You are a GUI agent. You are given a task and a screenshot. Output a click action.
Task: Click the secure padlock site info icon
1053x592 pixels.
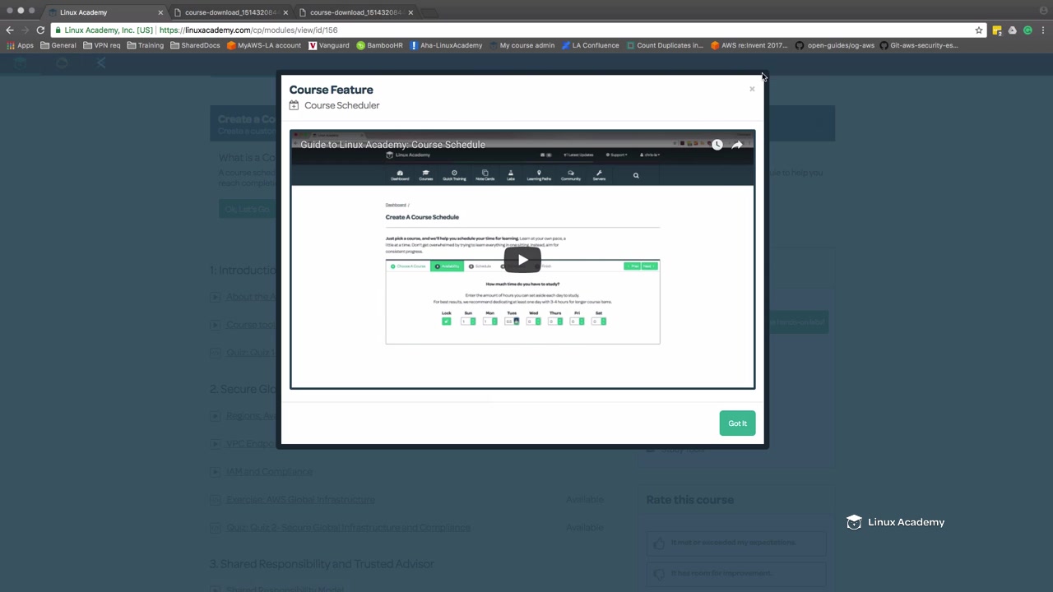coord(58,30)
